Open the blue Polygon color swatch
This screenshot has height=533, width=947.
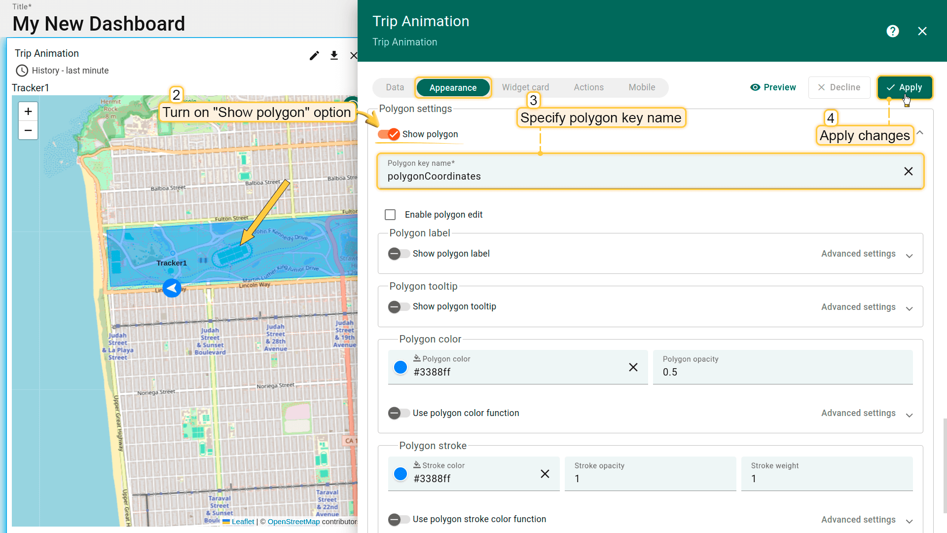click(401, 367)
